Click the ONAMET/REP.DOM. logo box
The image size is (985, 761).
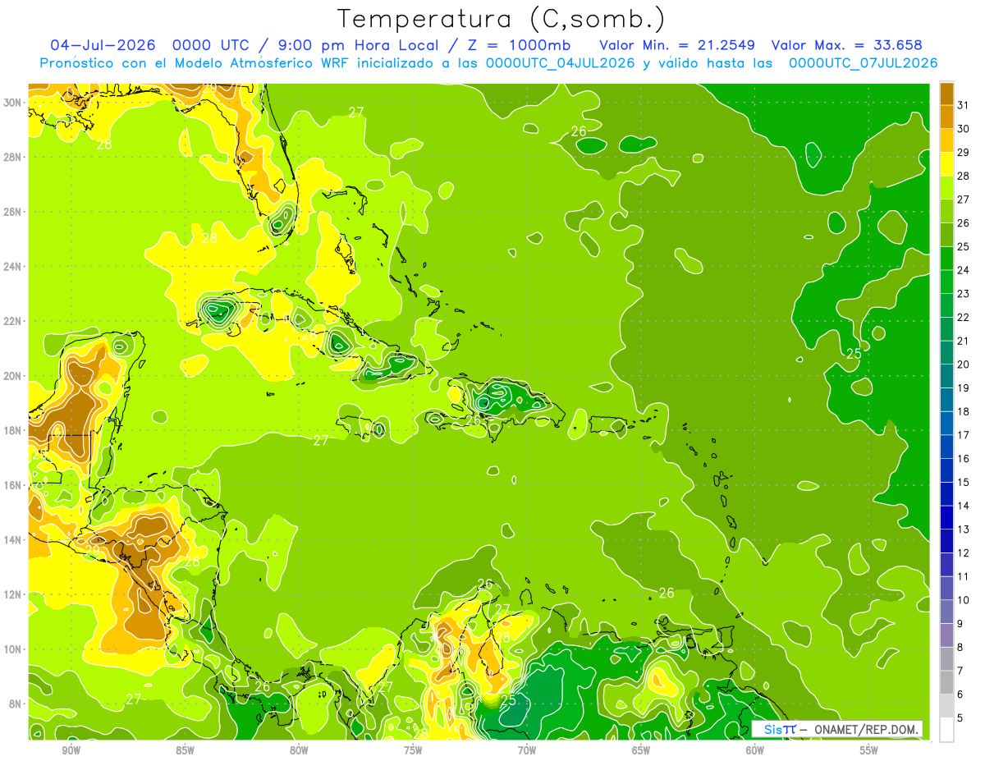coord(837,729)
